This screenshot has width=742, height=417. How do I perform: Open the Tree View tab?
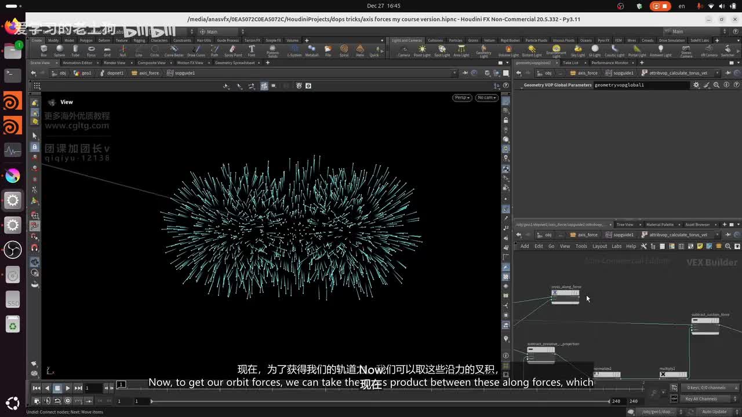(x=624, y=224)
